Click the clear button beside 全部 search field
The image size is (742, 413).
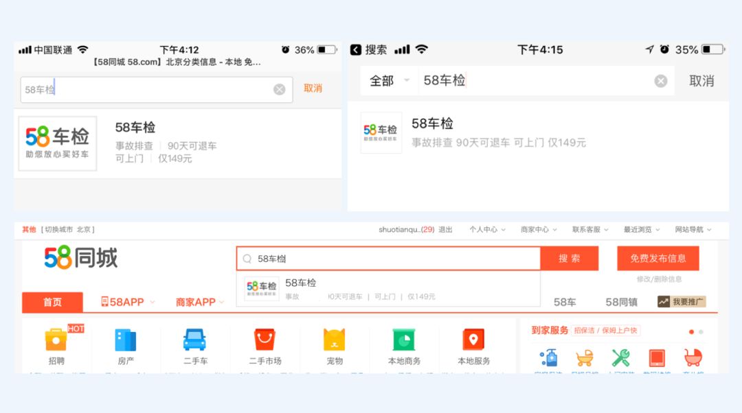coord(661,81)
